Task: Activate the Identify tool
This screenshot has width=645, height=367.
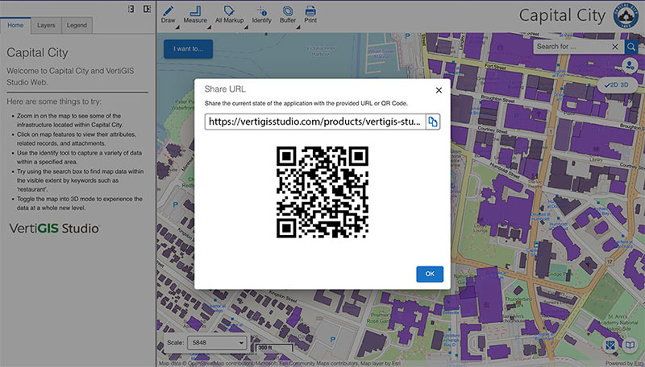Action: click(x=261, y=14)
